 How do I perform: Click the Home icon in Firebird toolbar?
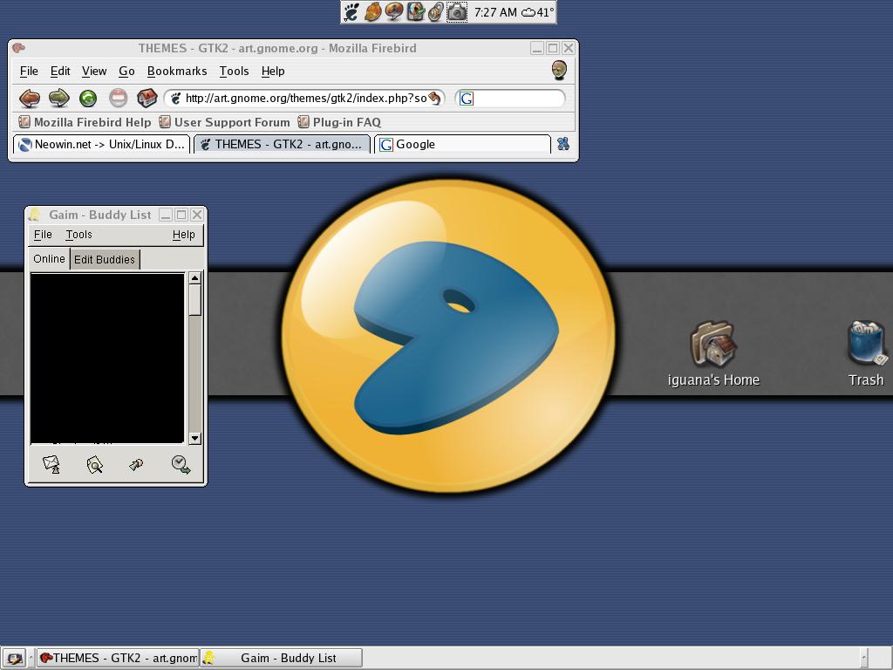tap(147, 99)
